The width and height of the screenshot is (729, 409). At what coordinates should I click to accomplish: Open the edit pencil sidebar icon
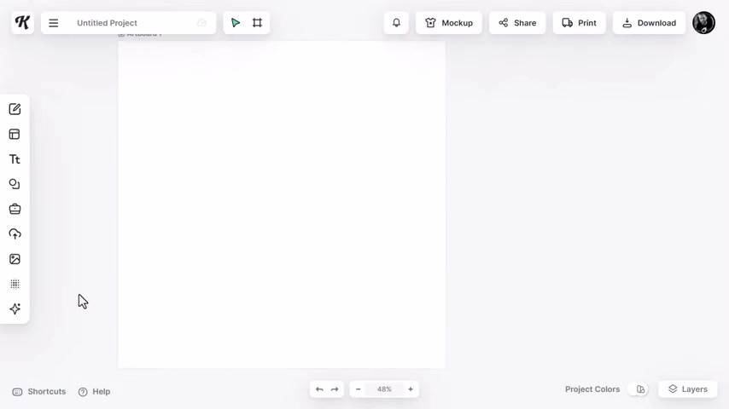(x=15, y=109)
